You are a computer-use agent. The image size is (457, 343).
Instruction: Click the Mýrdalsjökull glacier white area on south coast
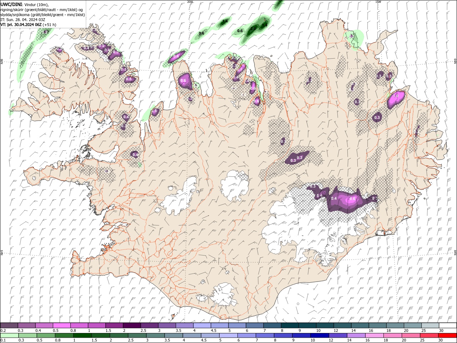224,294
